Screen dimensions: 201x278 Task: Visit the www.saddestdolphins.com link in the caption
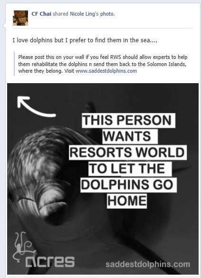click(106, 71)
